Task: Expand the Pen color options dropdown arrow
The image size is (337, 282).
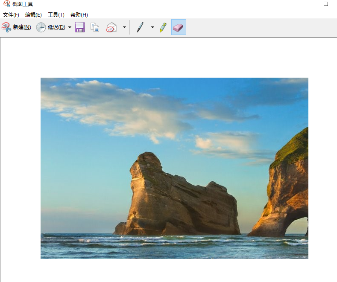Action: tap(152, 27)
